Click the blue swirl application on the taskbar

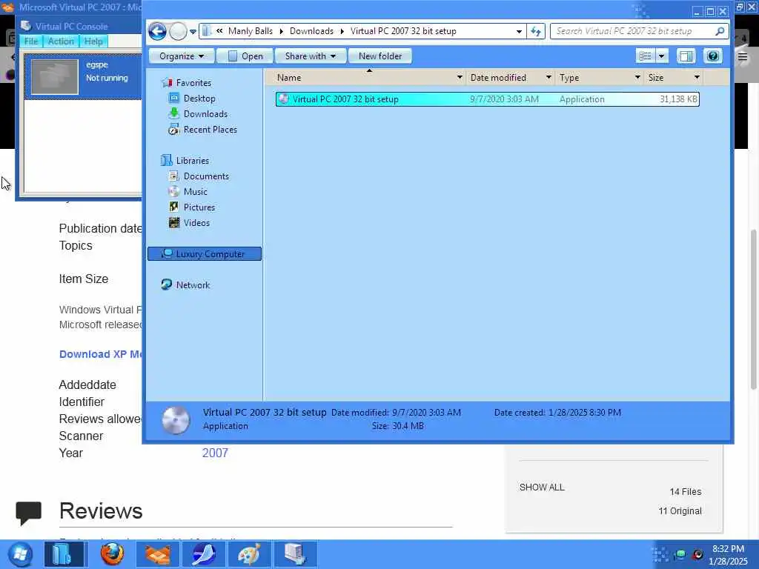[x=204, y=554]
